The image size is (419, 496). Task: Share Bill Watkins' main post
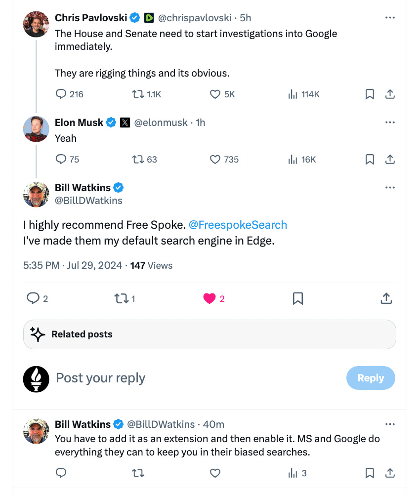click(x=386, y=298)
